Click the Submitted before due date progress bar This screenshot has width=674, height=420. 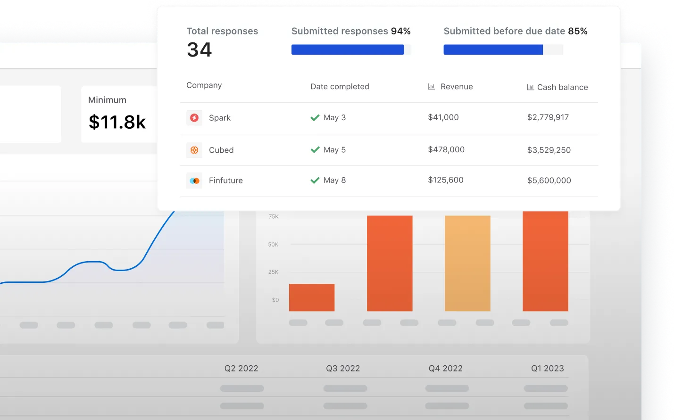click(x=503, y=49)
